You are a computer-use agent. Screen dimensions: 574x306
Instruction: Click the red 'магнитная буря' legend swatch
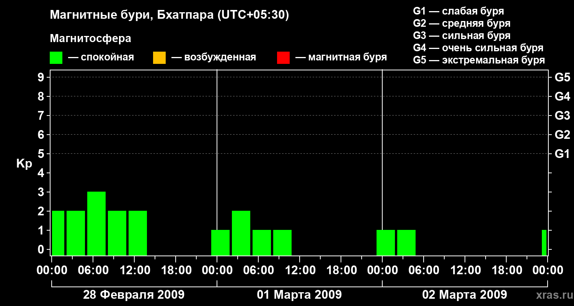tap(283, 58)
